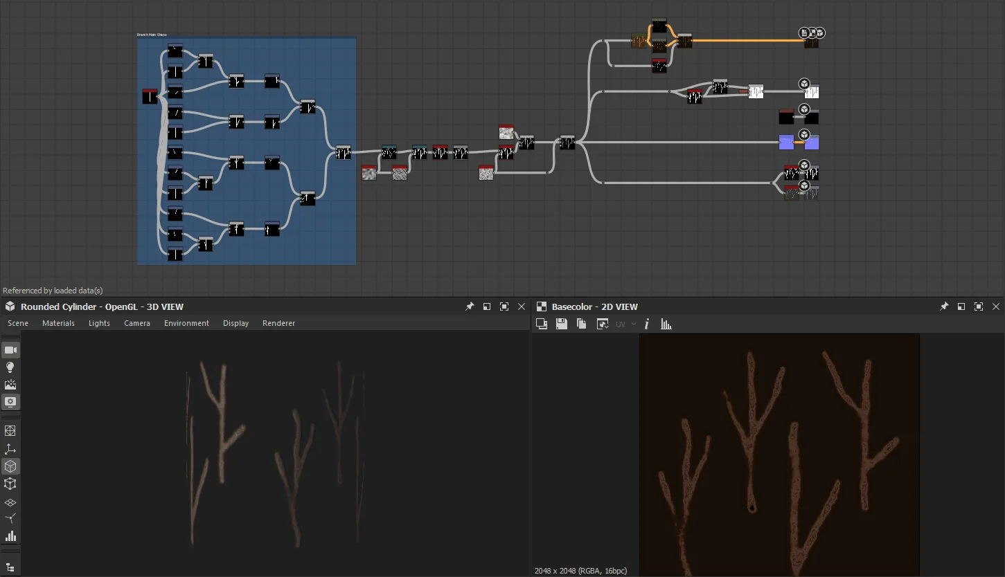
Task: Open the Camera menu
Action: [137, 323]
